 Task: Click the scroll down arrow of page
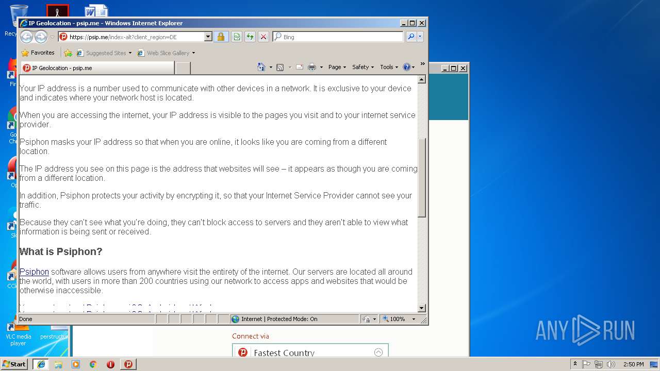coord(422,308)
